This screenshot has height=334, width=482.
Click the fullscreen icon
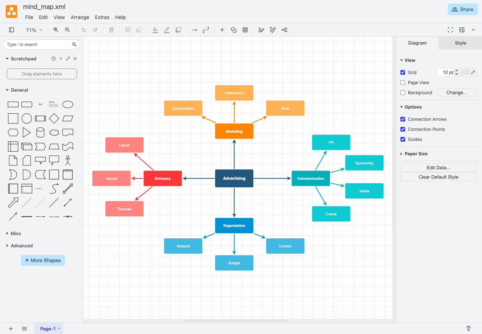(450, 30)
